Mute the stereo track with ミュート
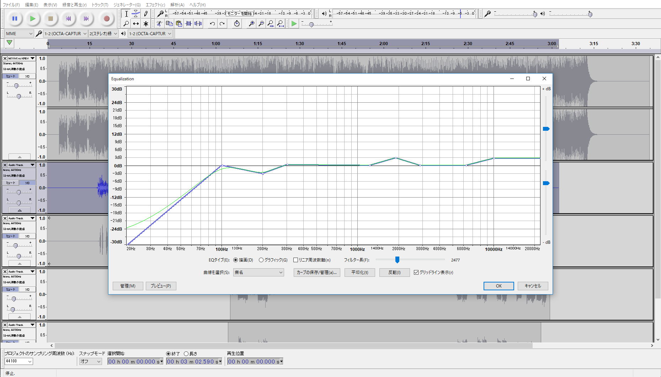The image size is (661, 377). [x=11, y=76]
